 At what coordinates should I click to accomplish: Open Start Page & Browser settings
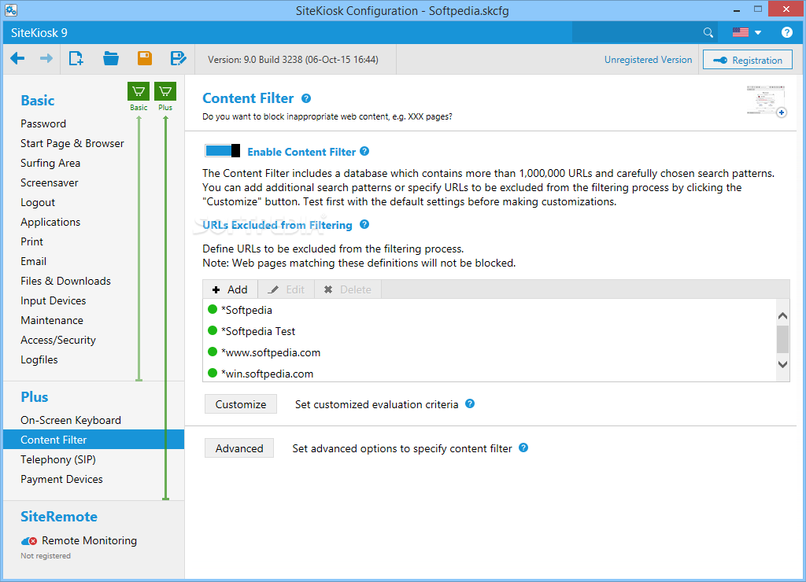point(72,143)
